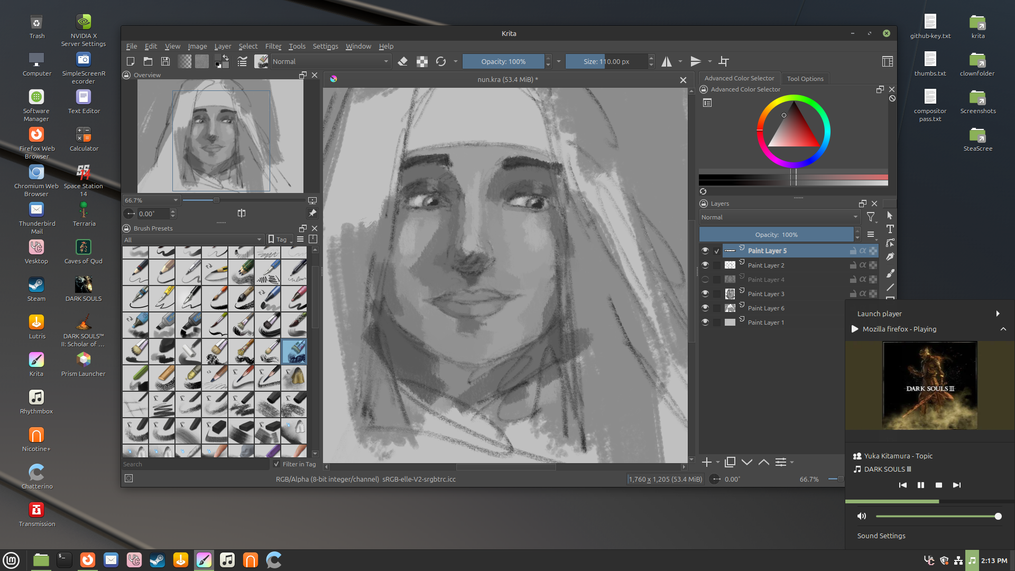
Task: Click the brush presets Search field
Action: coord(196,464)
